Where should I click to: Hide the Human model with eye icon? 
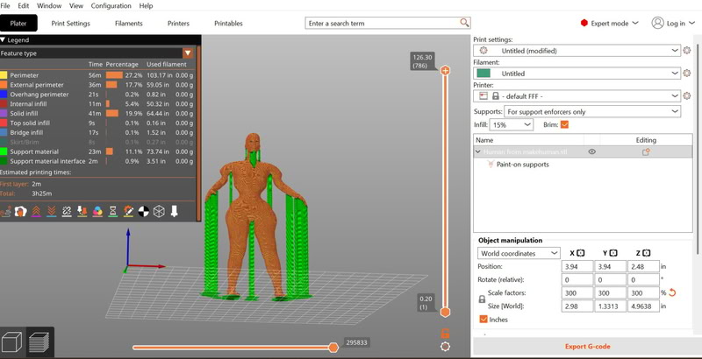pyautogui.click(x=592, y=151)
